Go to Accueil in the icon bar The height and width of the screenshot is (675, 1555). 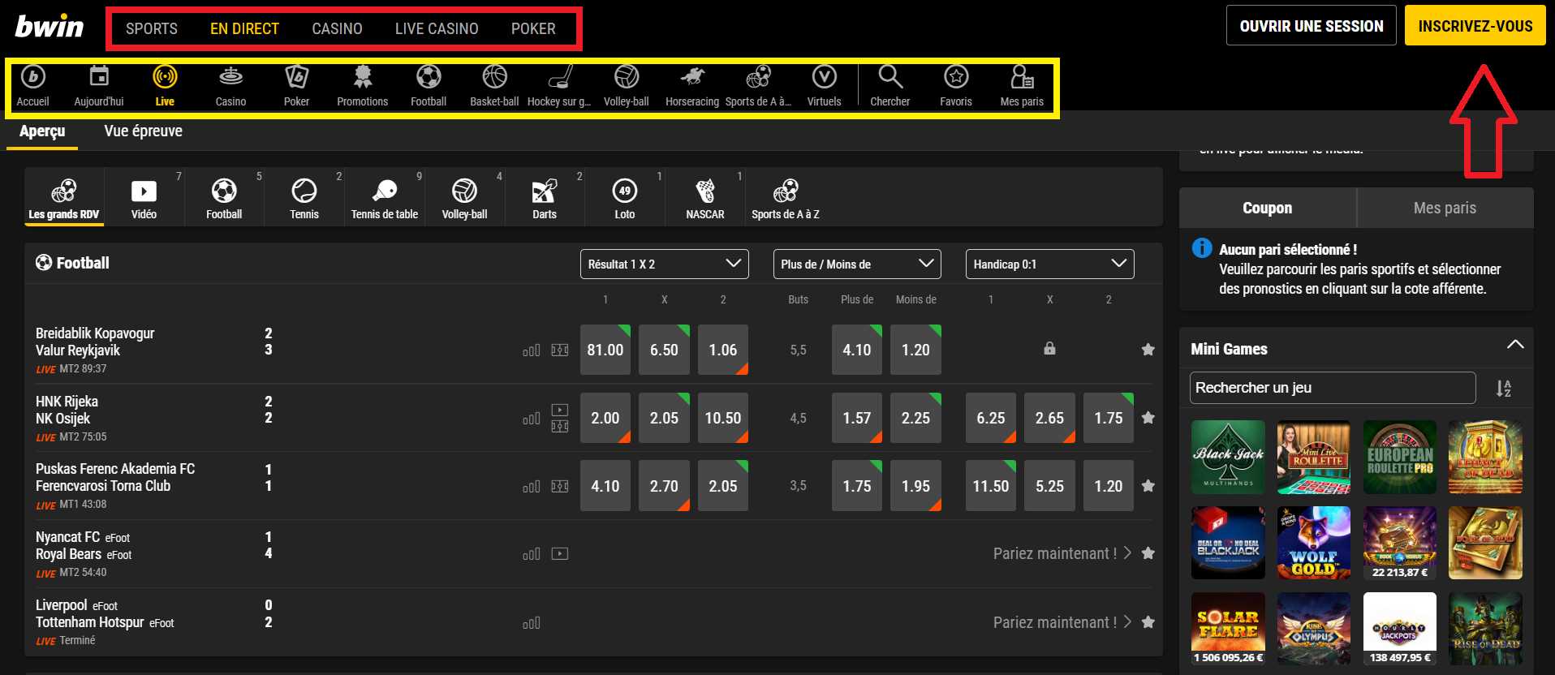point(32,85)
